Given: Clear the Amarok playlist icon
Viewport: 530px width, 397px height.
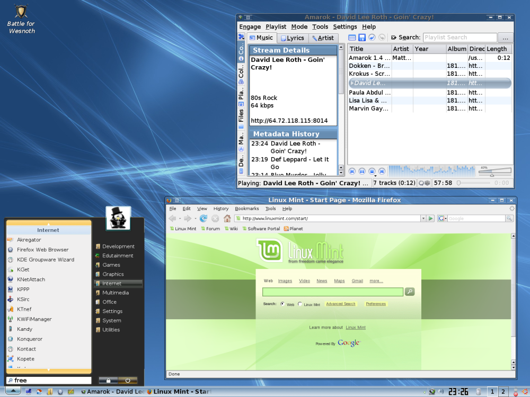Looking at the screenshot, I should click(x=352, y=38).
